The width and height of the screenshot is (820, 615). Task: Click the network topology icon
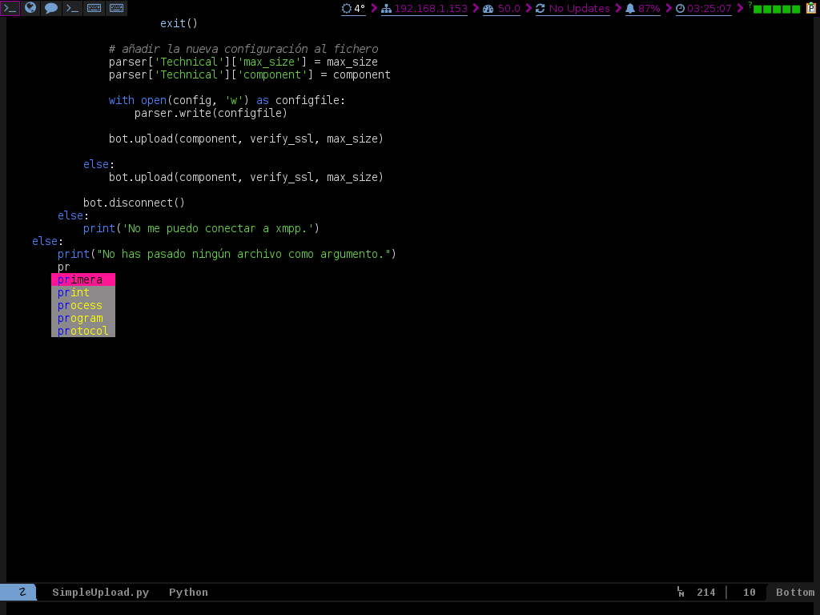[x=387, y=8]
